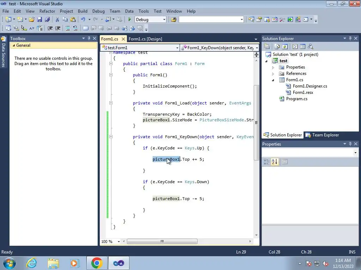This screenshot has width=361, height=270.
Task: Select Form1.Designer.cs in Solution Explorer
Action: (x=310, y=86)
